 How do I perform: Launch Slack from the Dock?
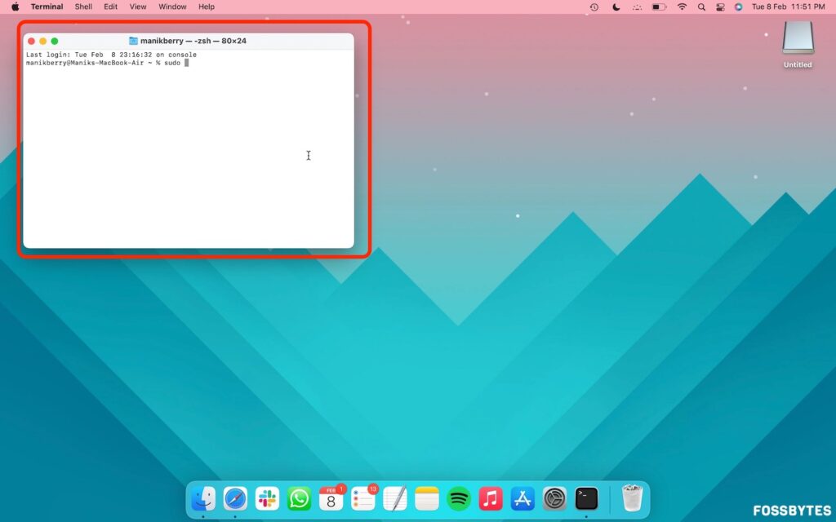click(267, 498)
